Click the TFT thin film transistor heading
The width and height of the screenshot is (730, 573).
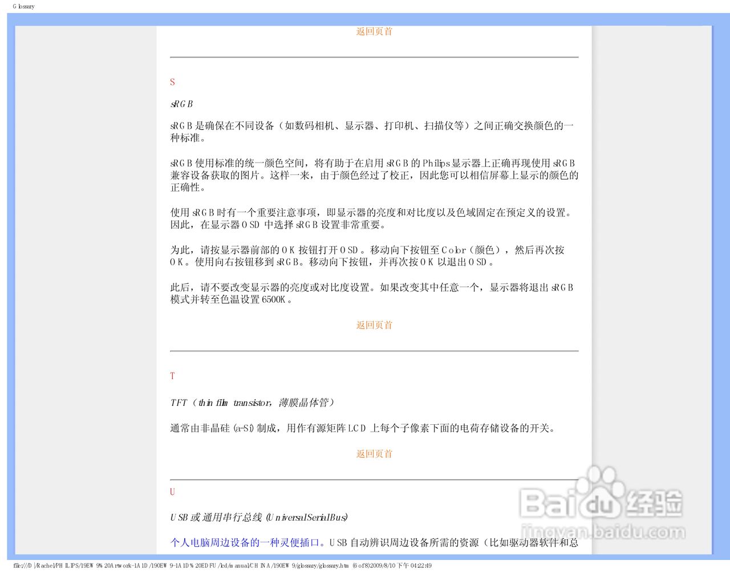252,403
